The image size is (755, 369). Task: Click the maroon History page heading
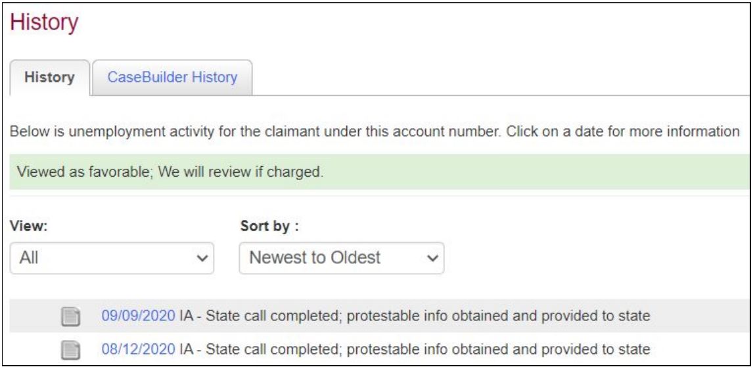click(x=44, y=22)
